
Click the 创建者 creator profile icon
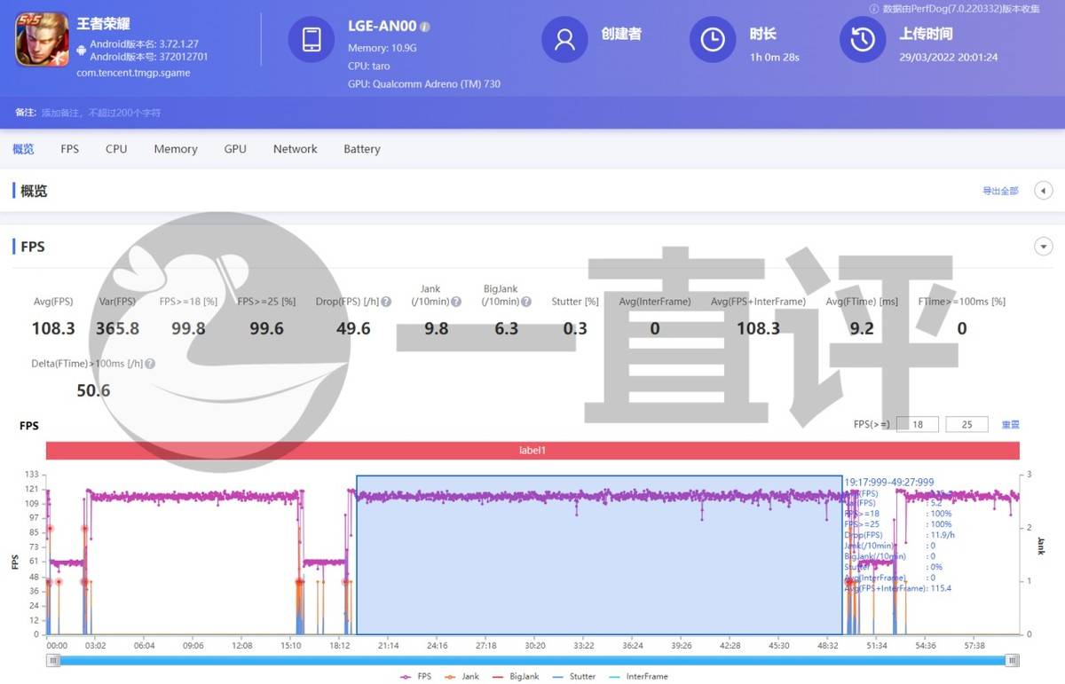pyautogui.click(x=564, y=39)
